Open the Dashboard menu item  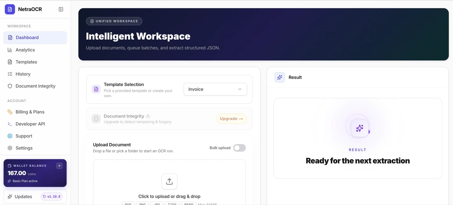click(x=35, y=38)
